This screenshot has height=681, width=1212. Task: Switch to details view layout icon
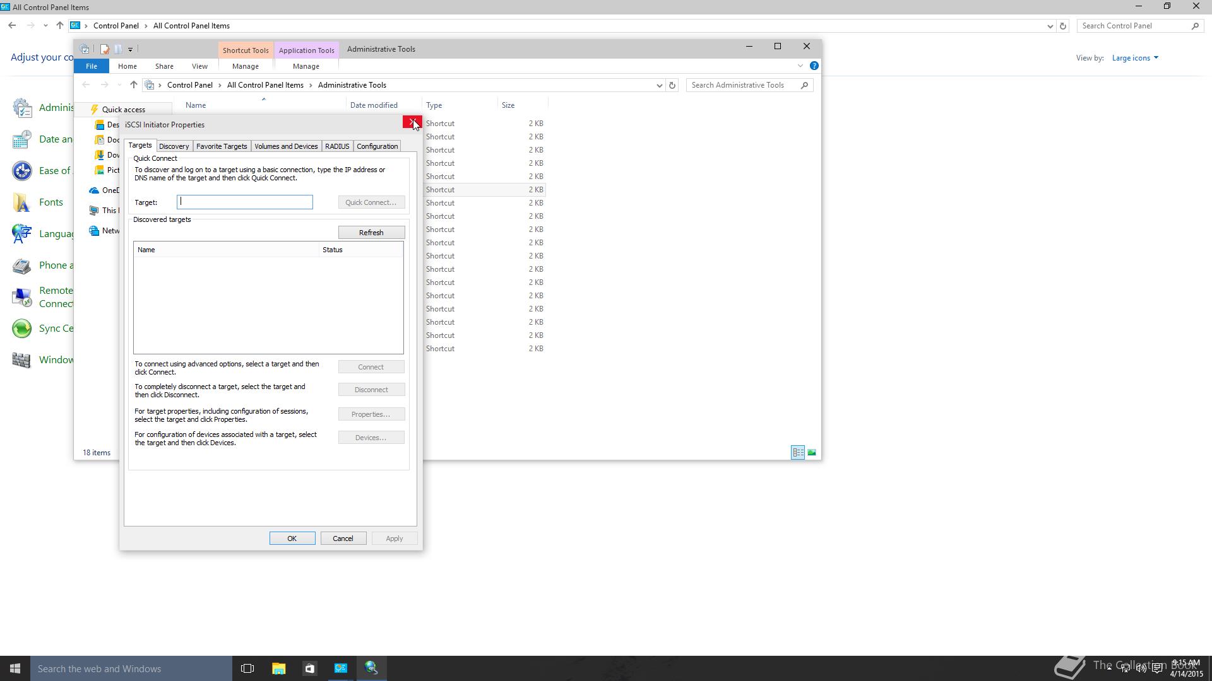click(798, 453)
